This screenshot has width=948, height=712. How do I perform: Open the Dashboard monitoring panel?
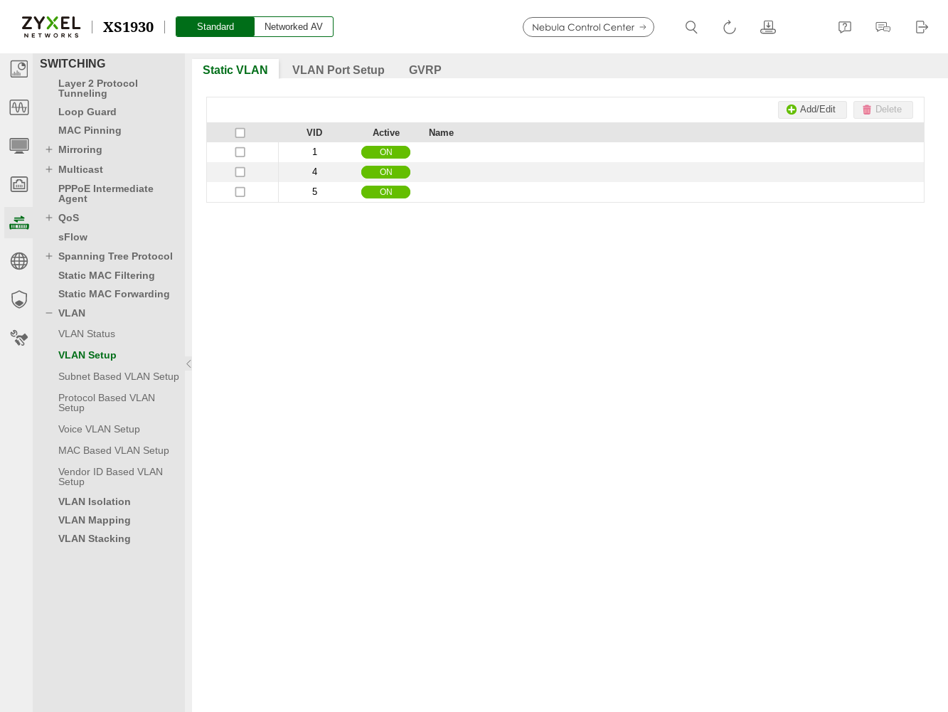pyautogui.click(x=18, y=68)
